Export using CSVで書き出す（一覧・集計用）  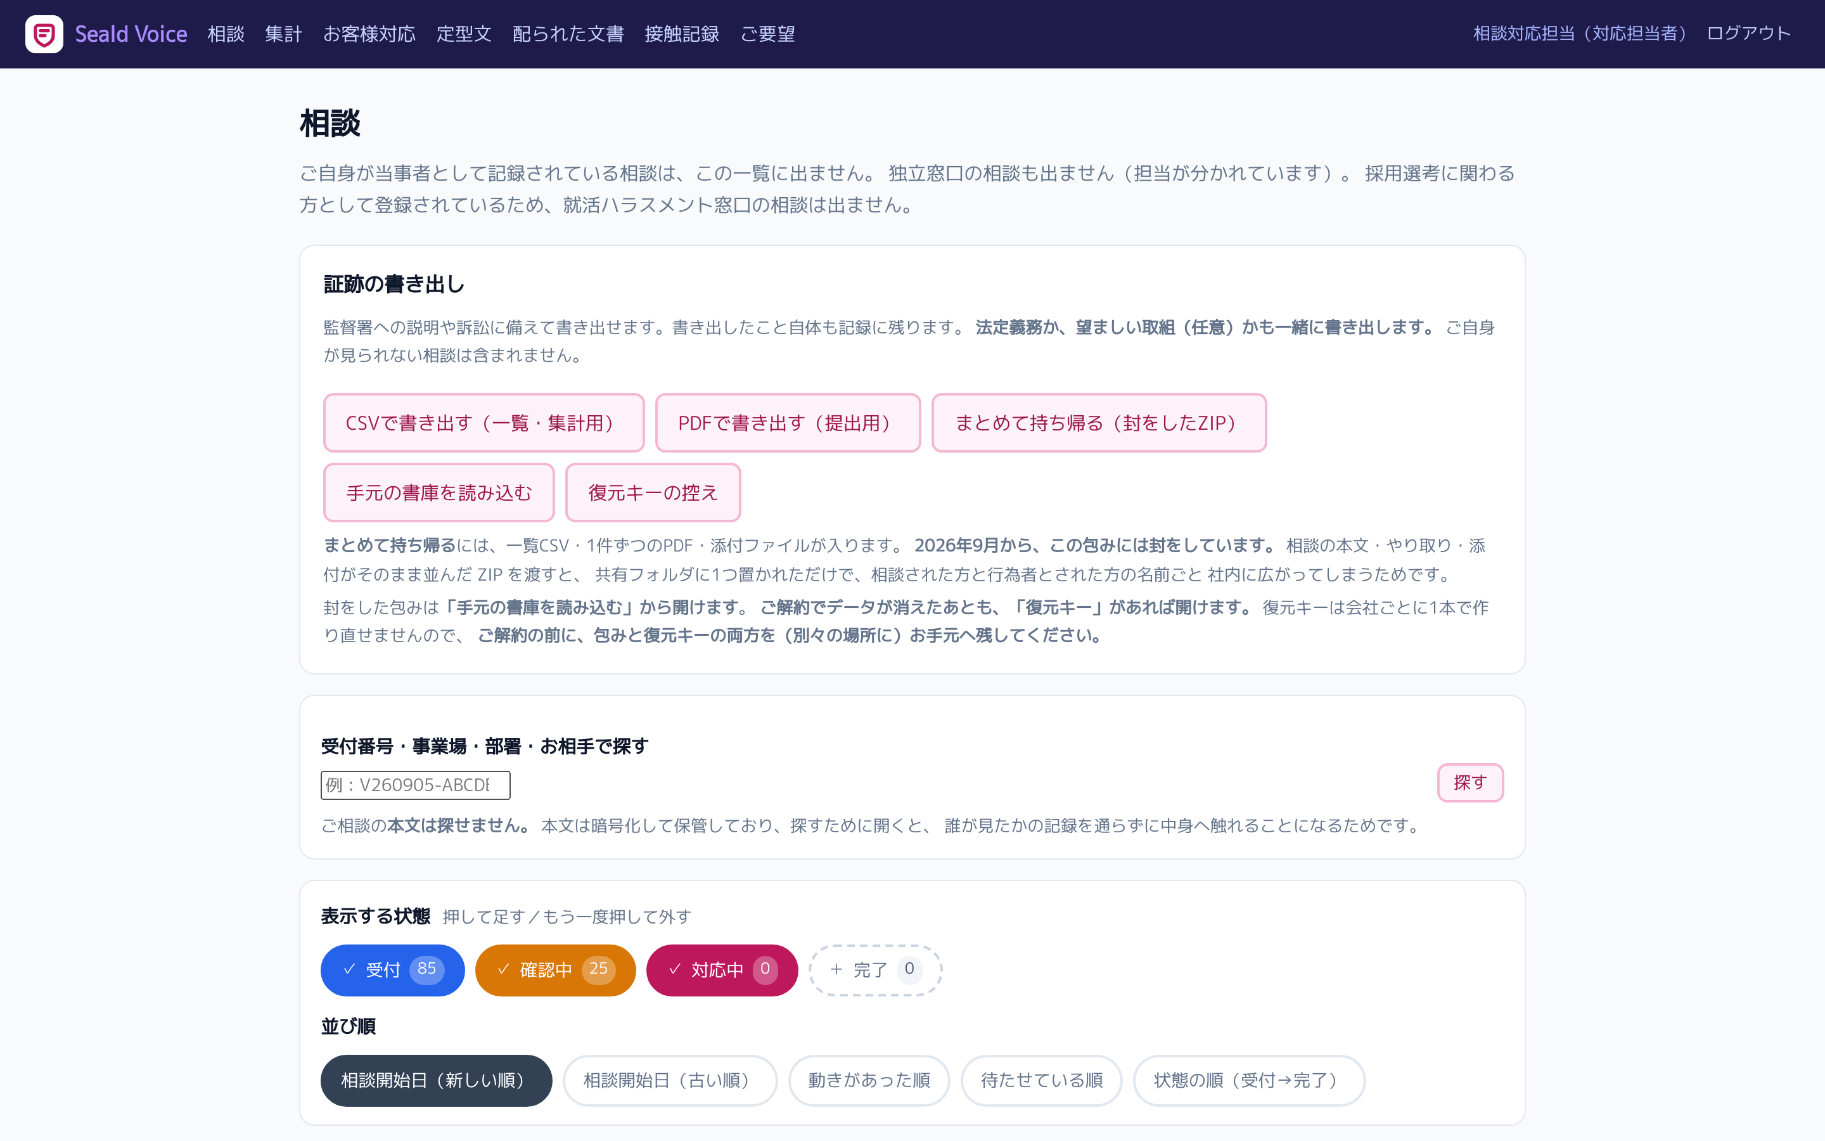pyautogui.click(x=483, y=423)
